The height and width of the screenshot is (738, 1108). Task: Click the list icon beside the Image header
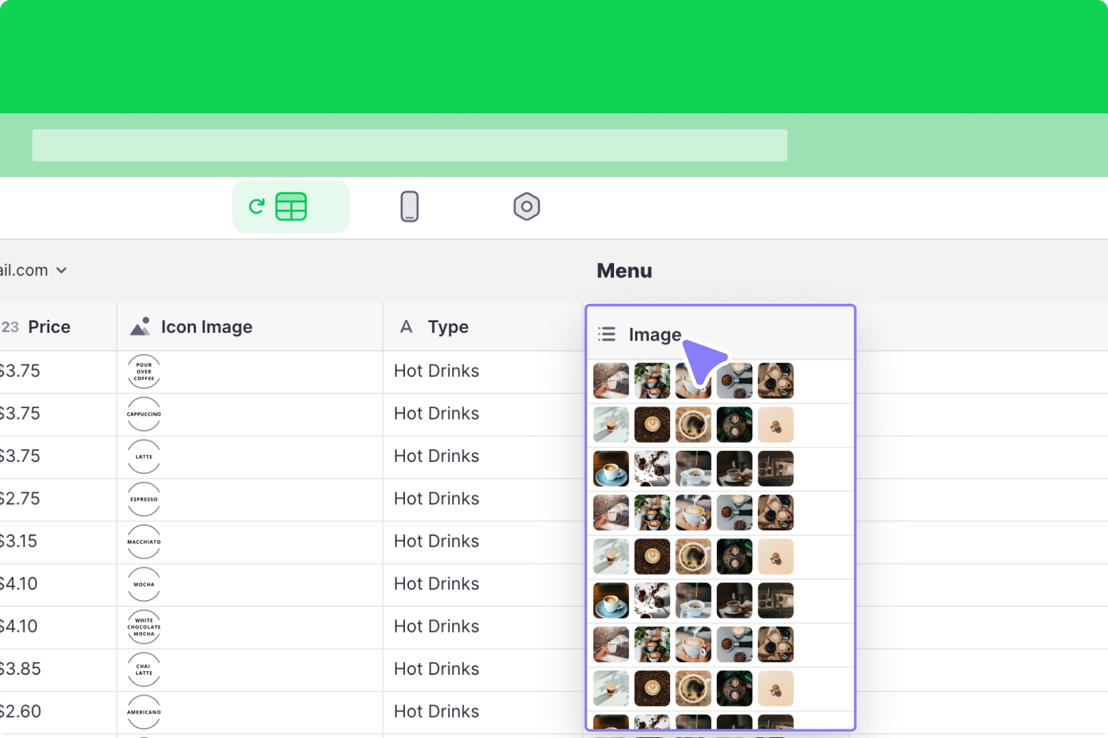tap(606, 334)
